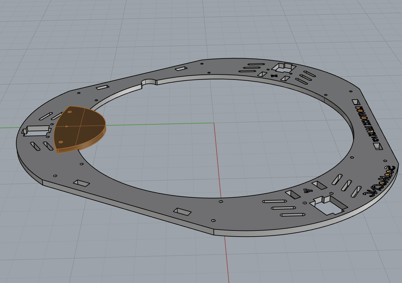Click the center hole of the orange part
Viewport: 402px width, 283px height.
point(67,126)
